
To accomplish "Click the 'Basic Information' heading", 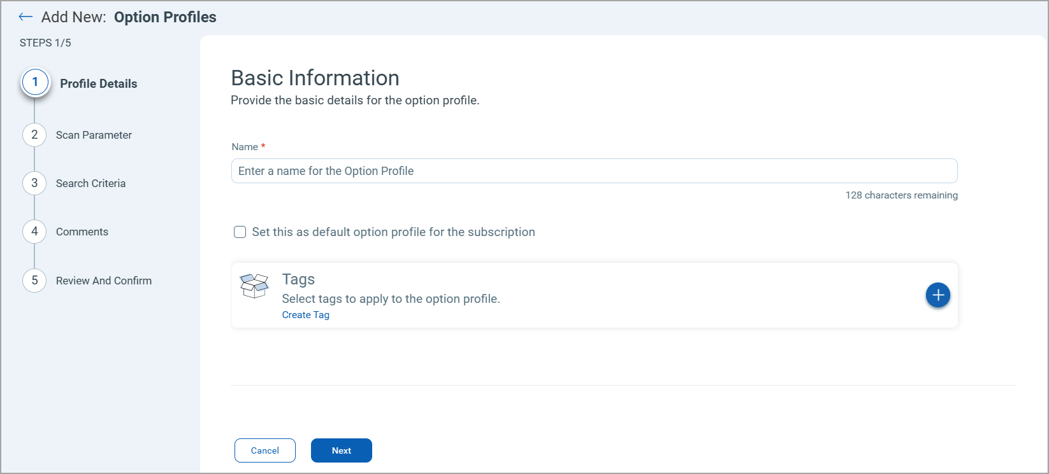I will click(x=315, y=78).
